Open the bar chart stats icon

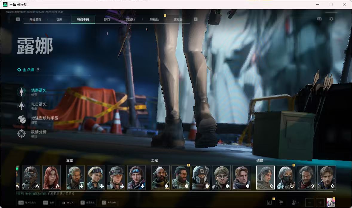(x=270, y=203)
